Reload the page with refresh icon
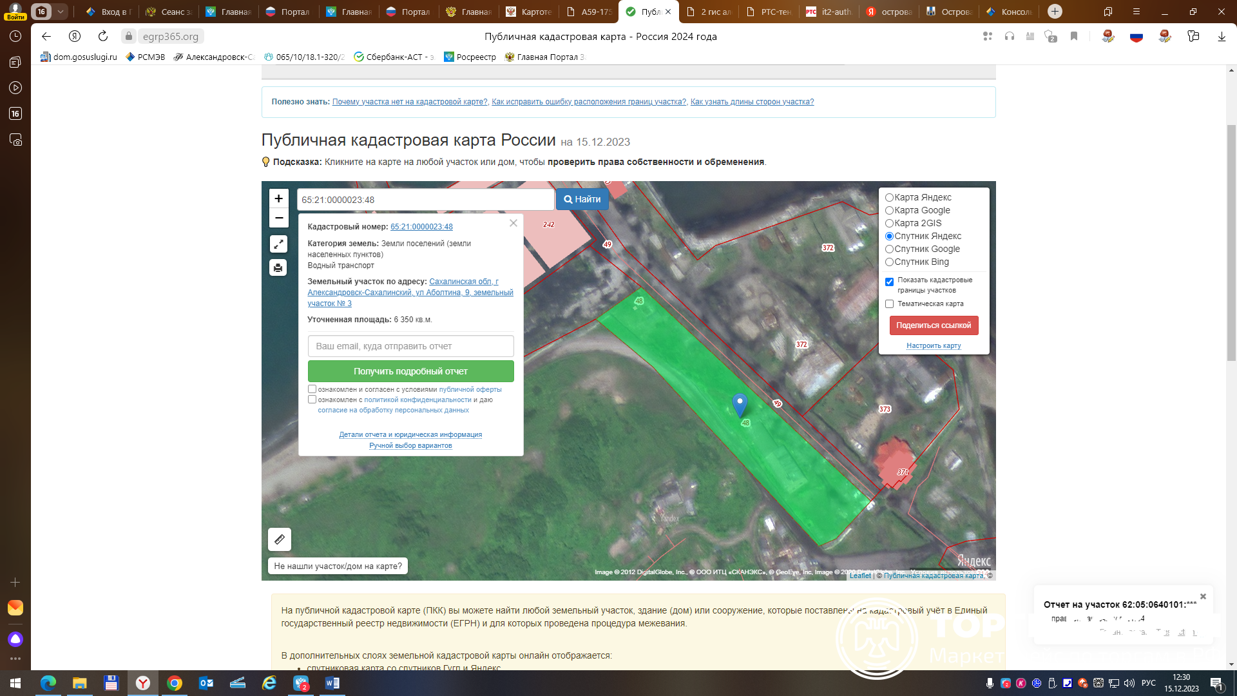The height and width of the screenshot is (696, 1237). coord(103,36)
